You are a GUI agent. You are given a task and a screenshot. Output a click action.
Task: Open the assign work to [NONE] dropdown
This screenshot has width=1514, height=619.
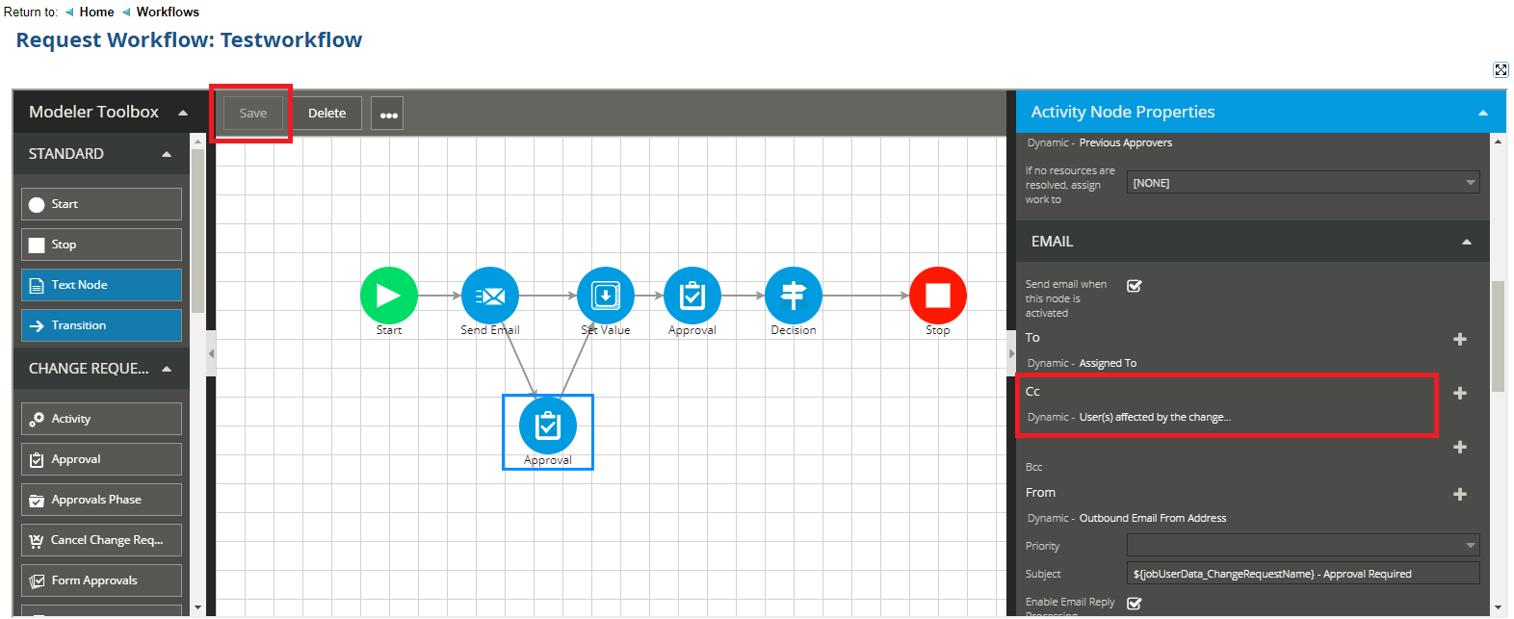pos(1302,183)
